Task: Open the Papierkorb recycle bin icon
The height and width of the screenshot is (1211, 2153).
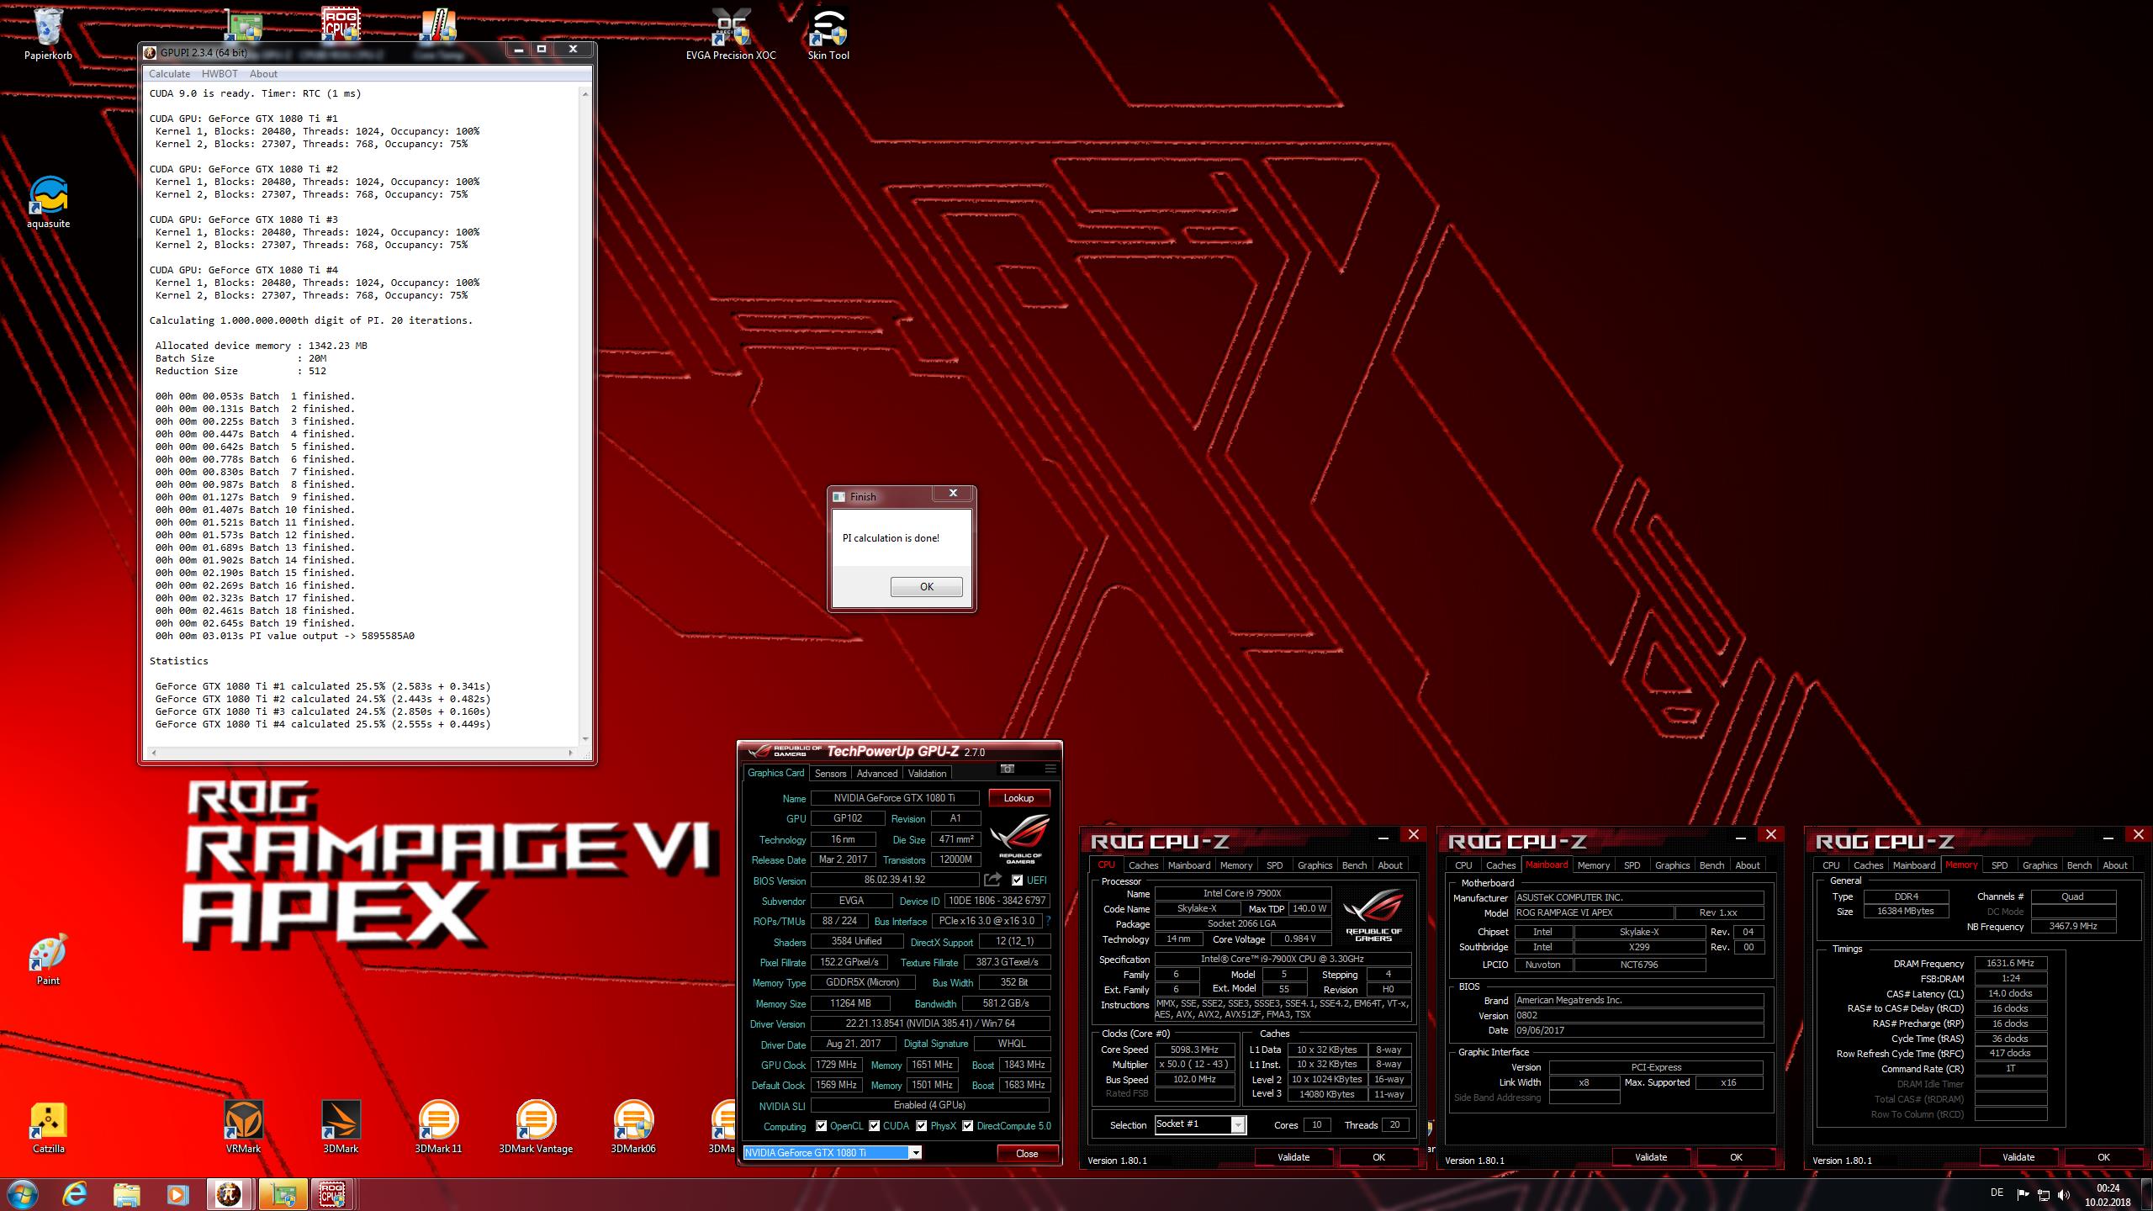Action: (48, 35)
